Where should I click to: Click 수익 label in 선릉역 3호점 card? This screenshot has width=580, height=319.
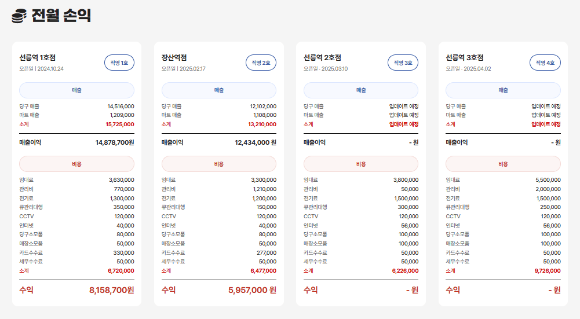pyautogui.click(x=453, y=290)
